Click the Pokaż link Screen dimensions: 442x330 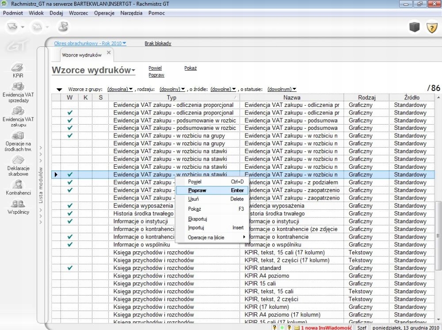pyautogui.click(x=190, y=68)
